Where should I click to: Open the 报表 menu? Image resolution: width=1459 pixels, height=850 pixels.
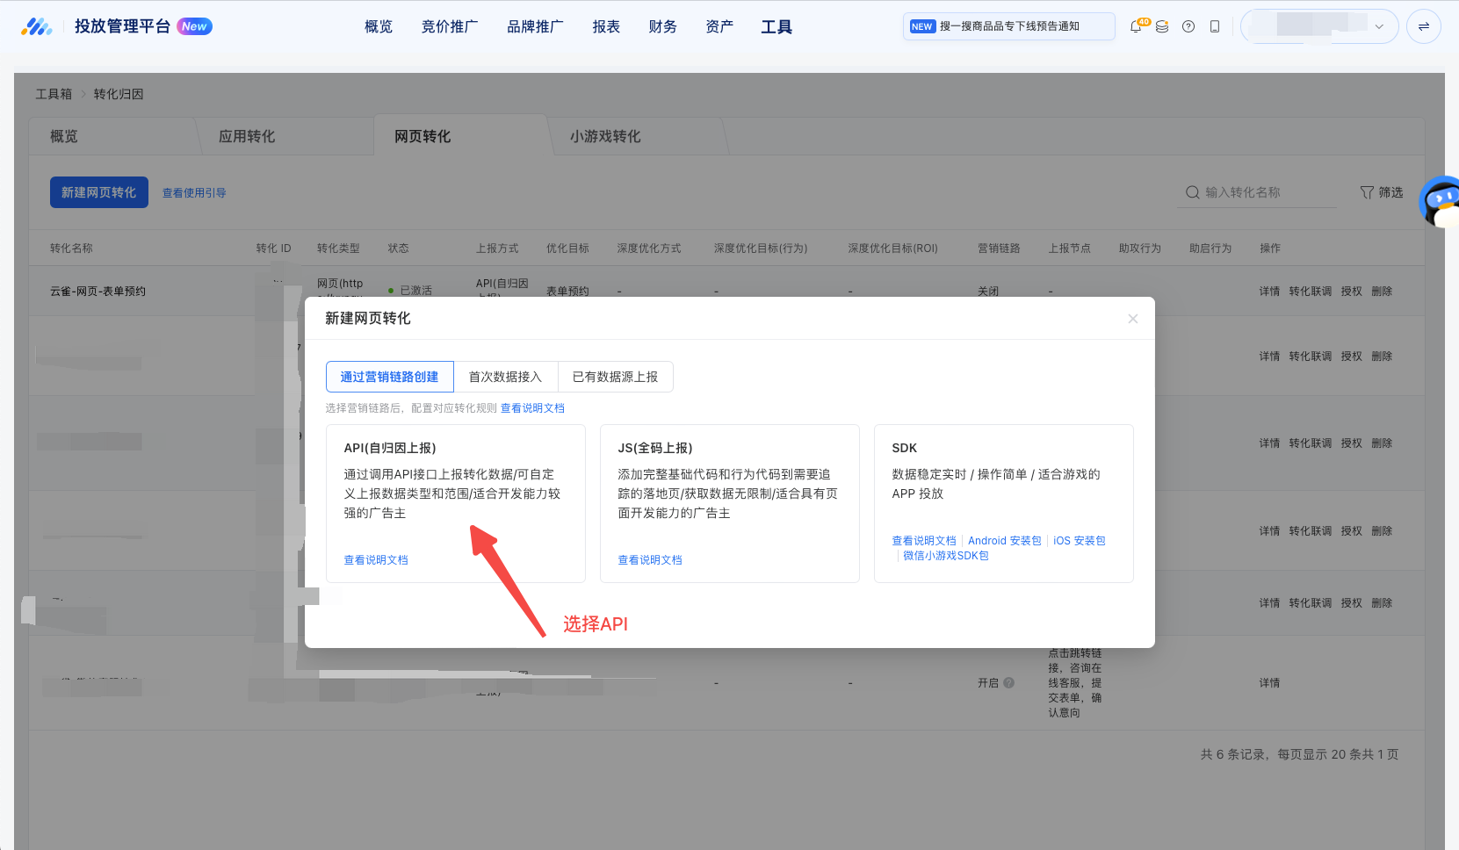[606, 26]
